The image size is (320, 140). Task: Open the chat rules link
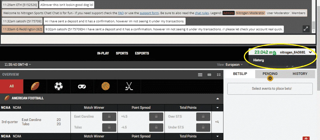click(x=202, y=13)
